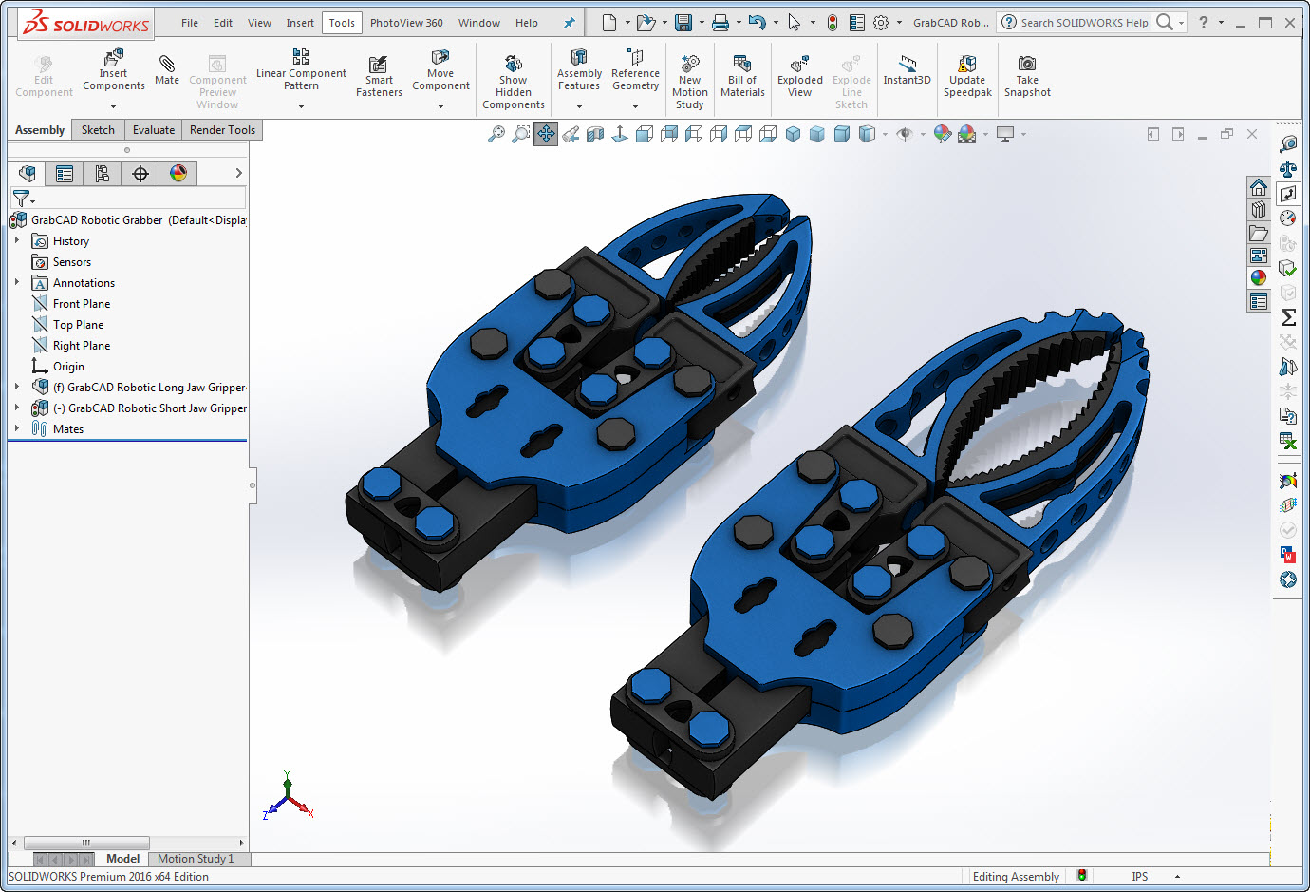Open File Explorer folder task pane tab
Screen dimensions: 1310x892
click(x=1259, y=233)
